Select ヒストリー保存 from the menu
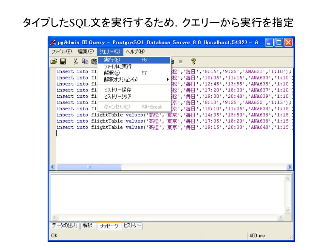This screenshot has width=334, height=250. point(134,90)
